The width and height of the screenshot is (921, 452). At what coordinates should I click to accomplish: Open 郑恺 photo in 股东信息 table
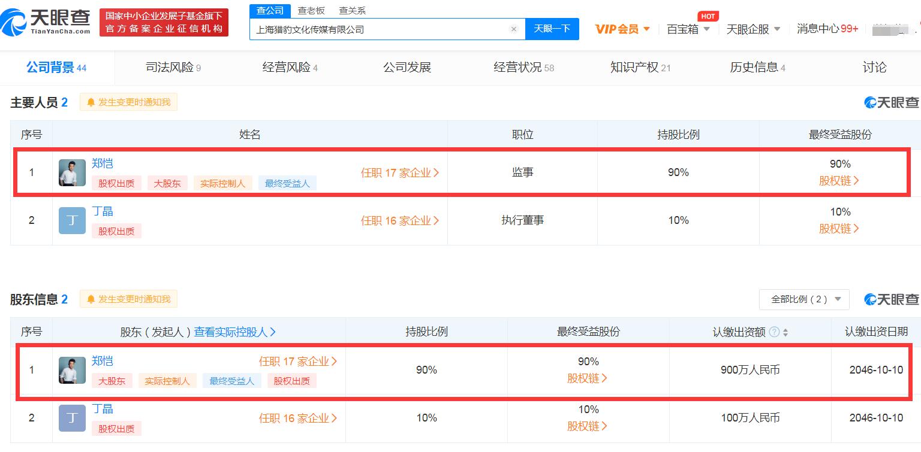[x=72, y=370]
